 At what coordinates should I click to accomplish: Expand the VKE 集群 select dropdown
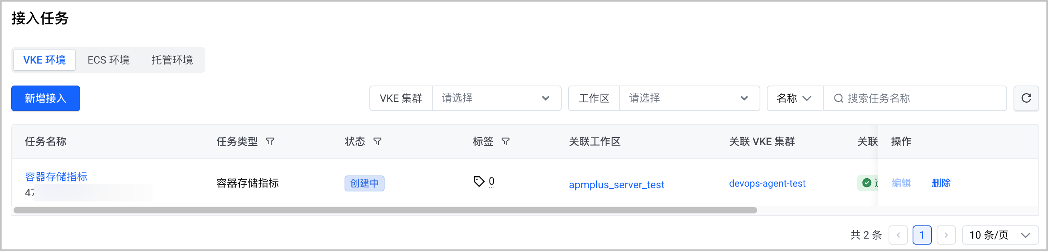[x=496, y=98]
